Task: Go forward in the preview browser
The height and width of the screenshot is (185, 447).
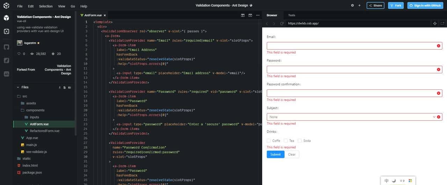Action: (274, 23)
